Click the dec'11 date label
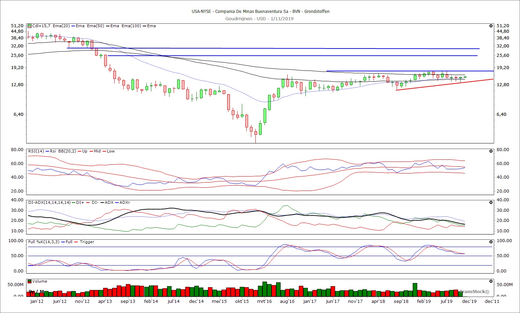Image resolution: width=520 pixels, height=313 pixels. 492,301
